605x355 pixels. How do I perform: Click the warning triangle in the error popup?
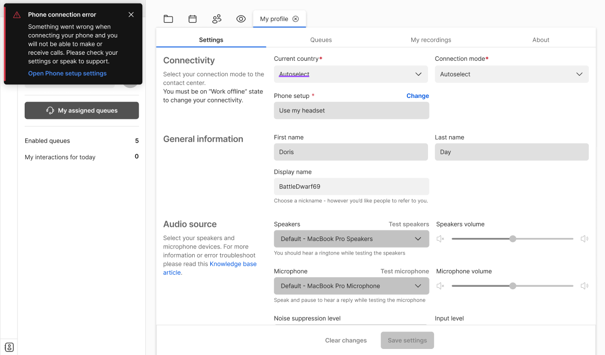pos(16,14)
